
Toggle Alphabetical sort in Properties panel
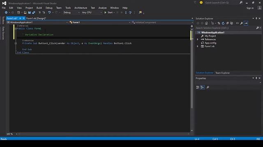click(x=202, y=87)
